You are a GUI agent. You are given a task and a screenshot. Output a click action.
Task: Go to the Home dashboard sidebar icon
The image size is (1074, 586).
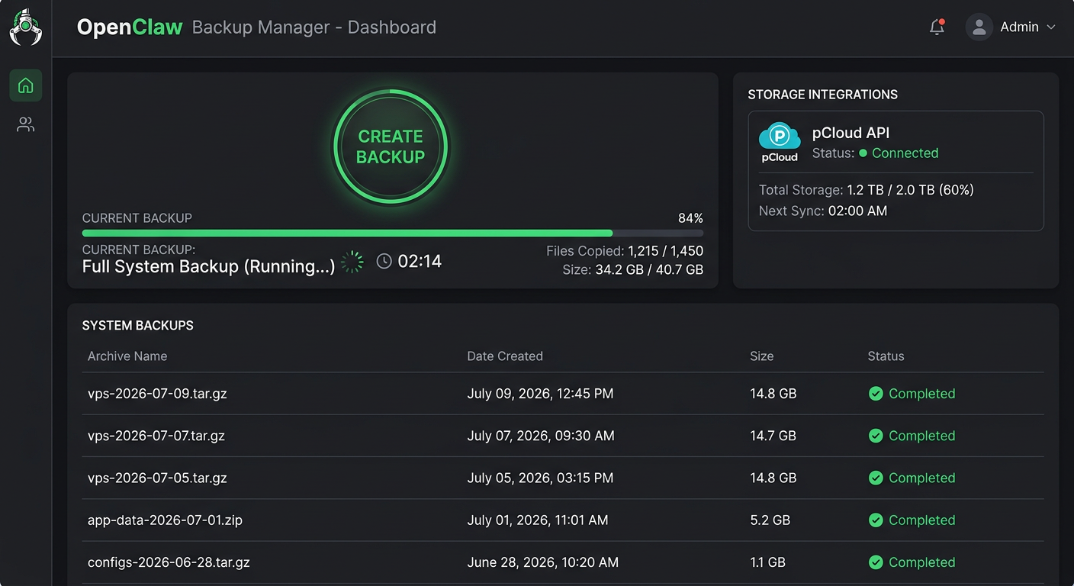point(26,85)
